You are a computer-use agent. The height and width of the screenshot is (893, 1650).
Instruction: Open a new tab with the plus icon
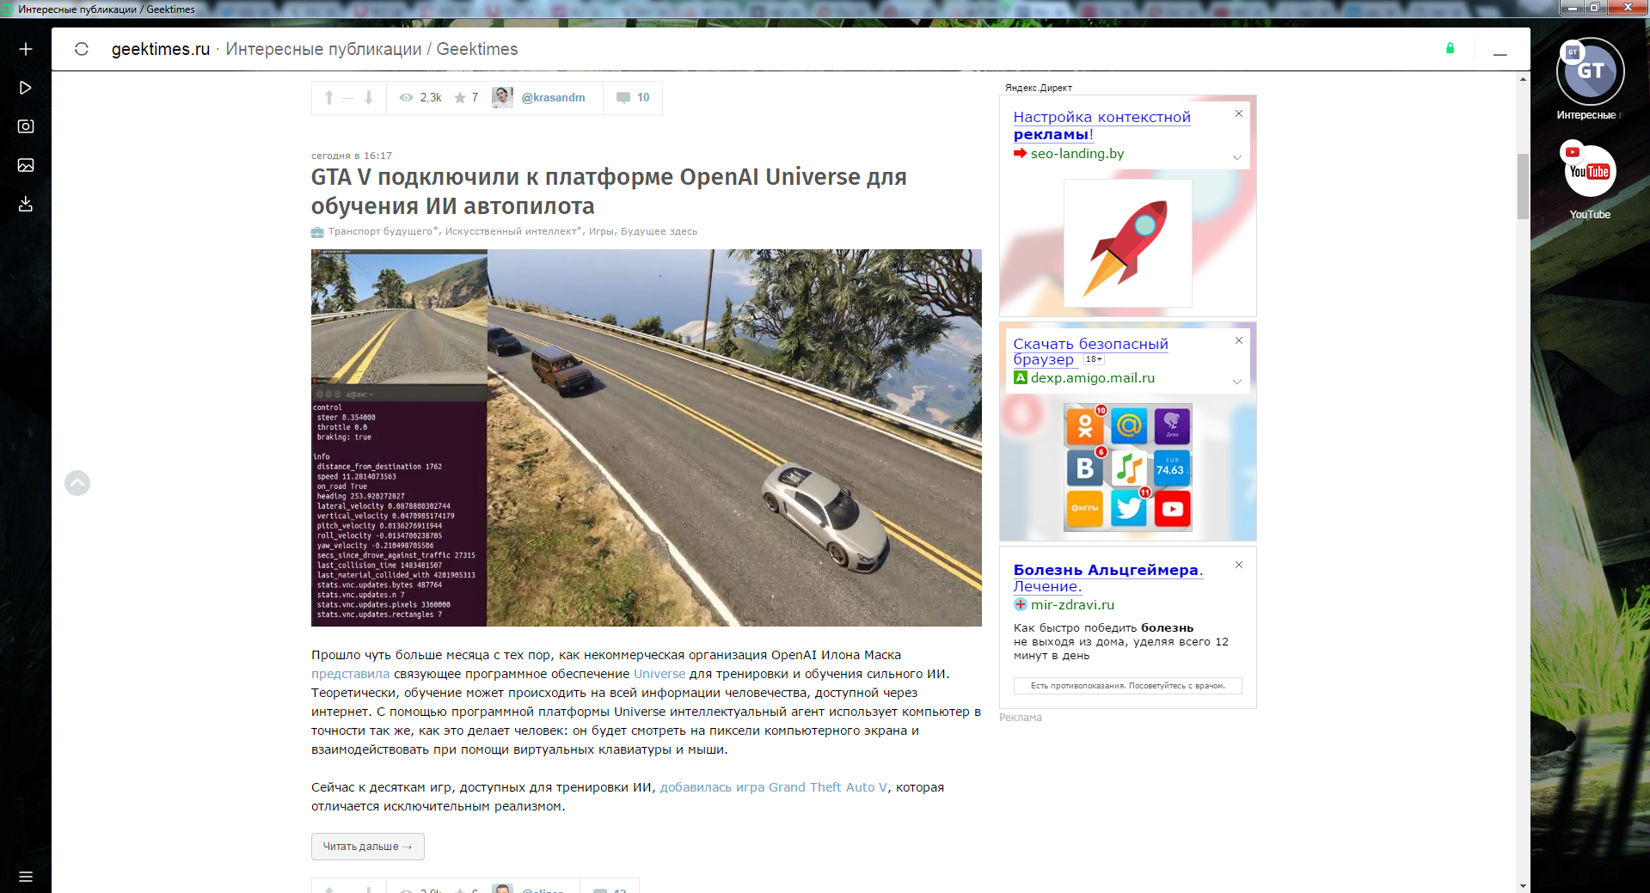(x=25, y=49)
